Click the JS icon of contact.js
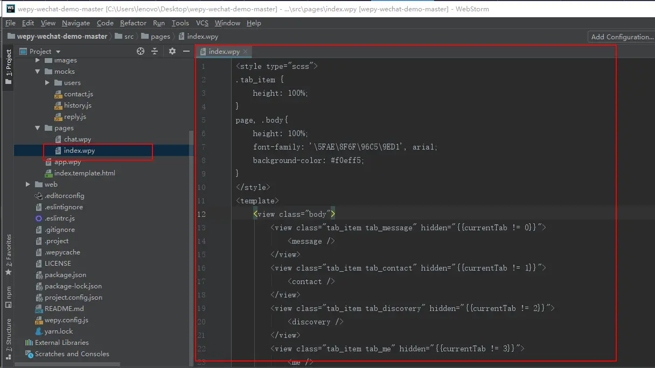655x368 pixels. [59, 94]
